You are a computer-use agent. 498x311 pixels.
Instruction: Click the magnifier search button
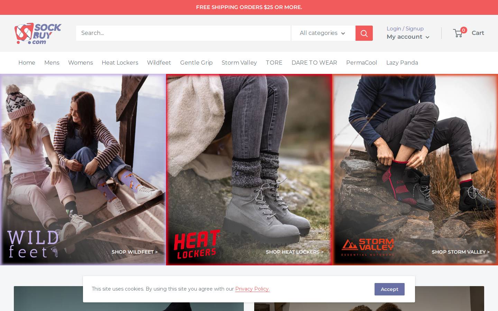tap(364, 33)
